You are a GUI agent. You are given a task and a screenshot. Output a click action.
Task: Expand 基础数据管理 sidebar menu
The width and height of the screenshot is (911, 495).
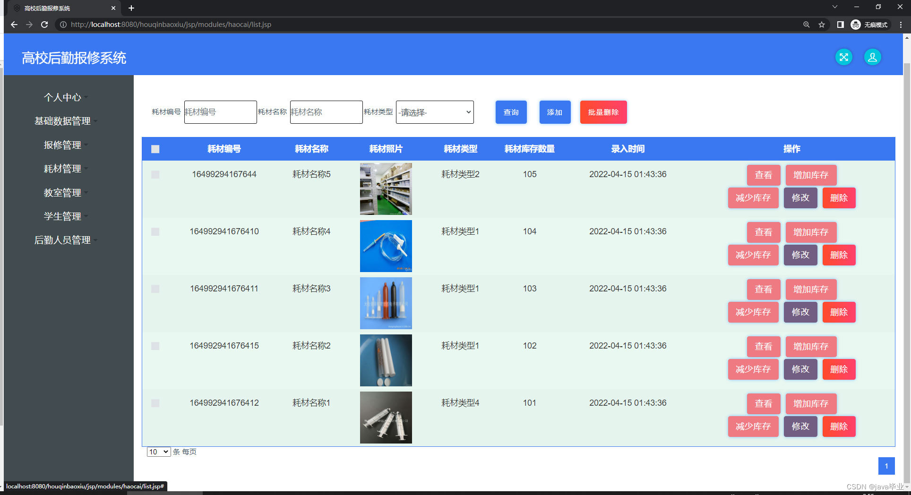coord(66,121)
